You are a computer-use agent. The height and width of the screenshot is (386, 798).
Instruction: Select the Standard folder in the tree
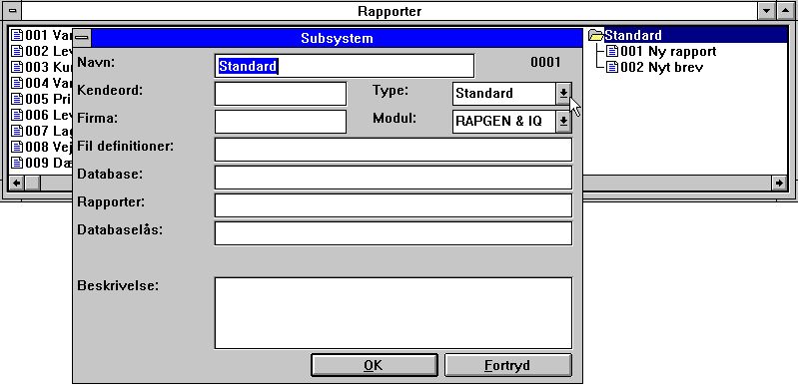pyautogui.click(x=633, y=35)
